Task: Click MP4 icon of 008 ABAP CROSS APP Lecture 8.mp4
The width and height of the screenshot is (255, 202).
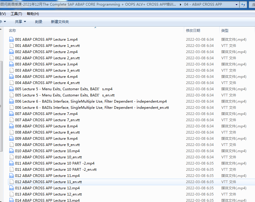Action: click(x=12, y=126)
